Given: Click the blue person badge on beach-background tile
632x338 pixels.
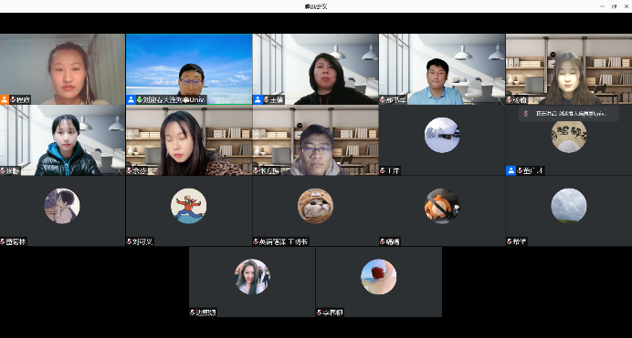Looking at the screenshot, I should tap(131, 99).
